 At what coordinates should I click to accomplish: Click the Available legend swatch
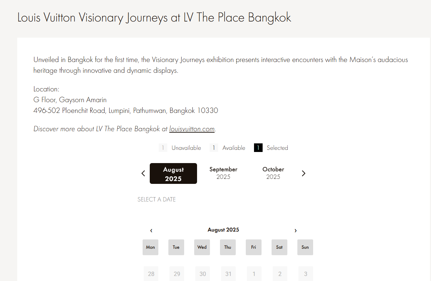click(214, 148)
